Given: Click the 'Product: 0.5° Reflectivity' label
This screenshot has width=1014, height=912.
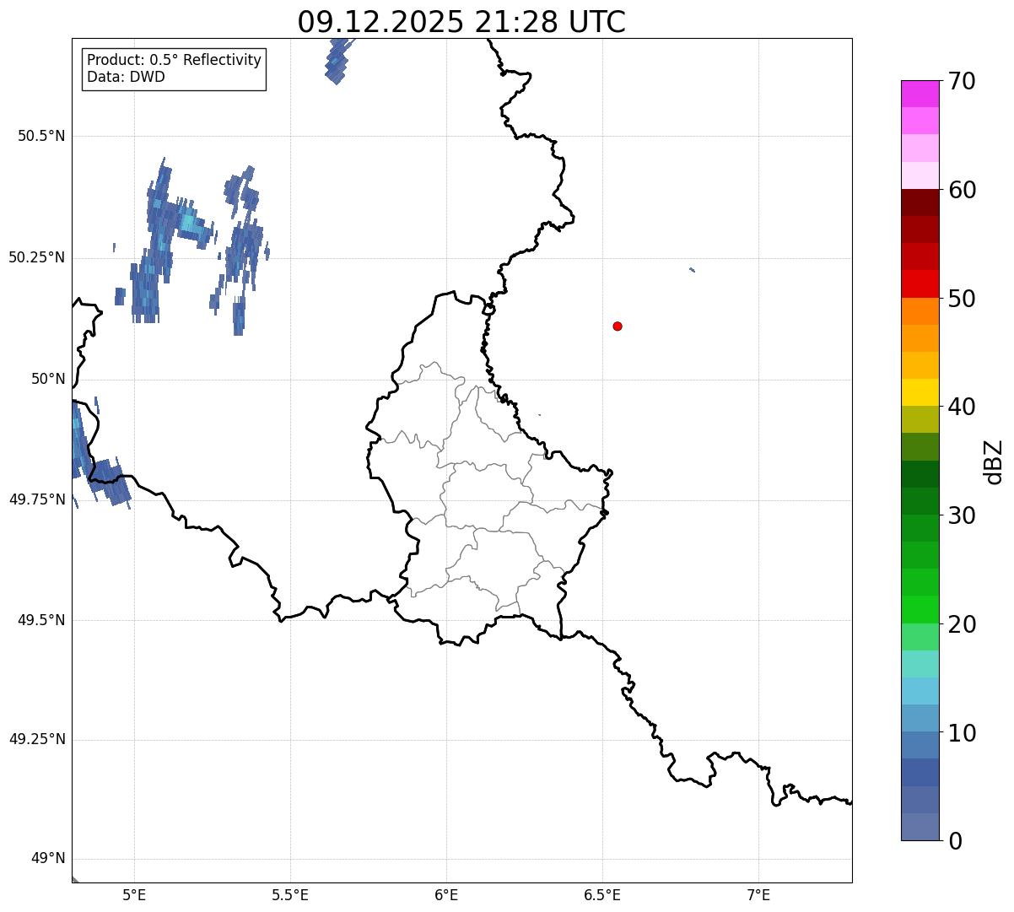Looking at the screenshot, I should [x=174, y=60].
